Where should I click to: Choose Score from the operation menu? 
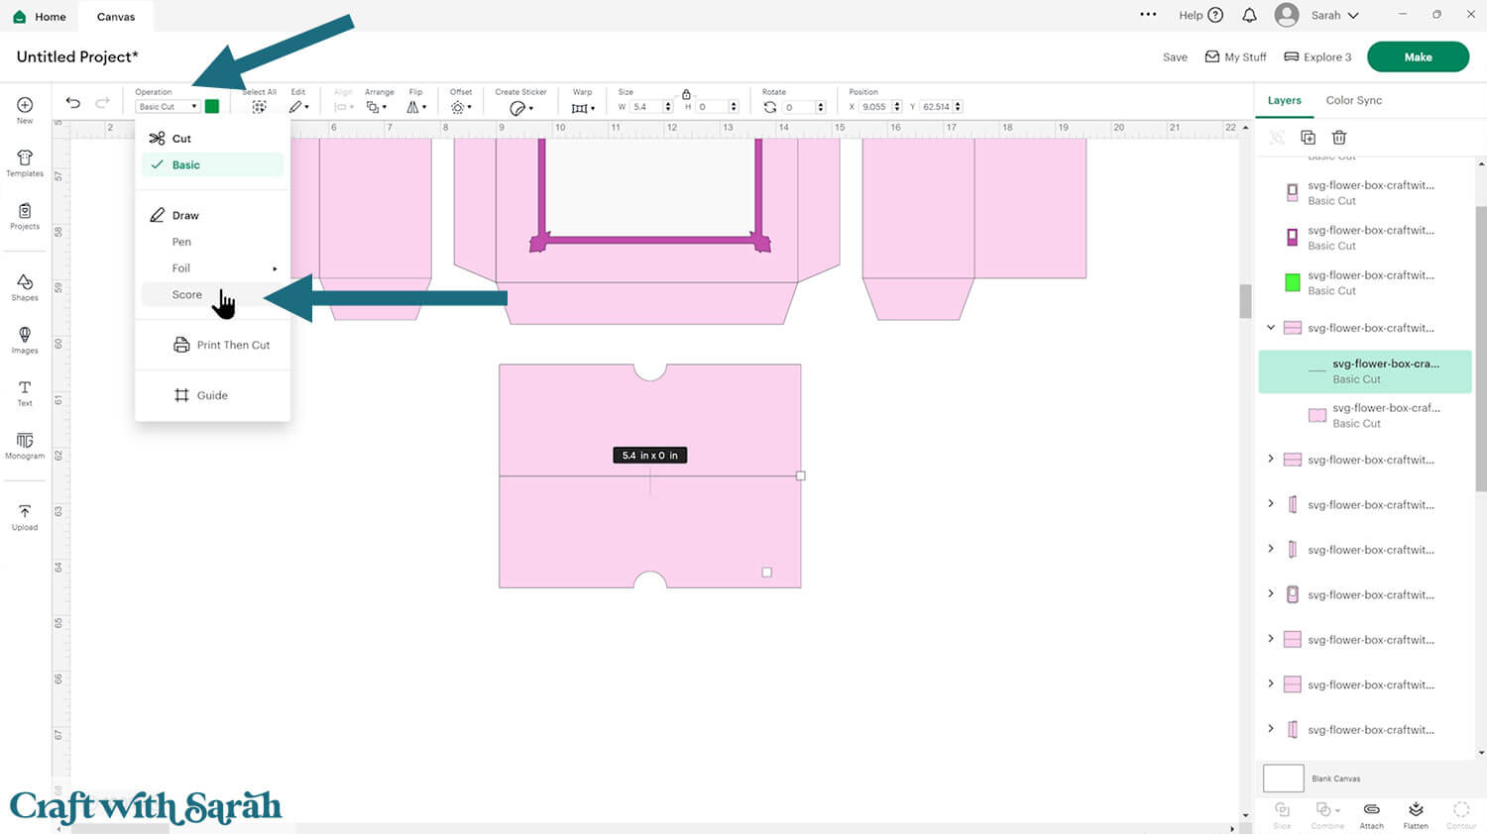[x=186, y=295]
